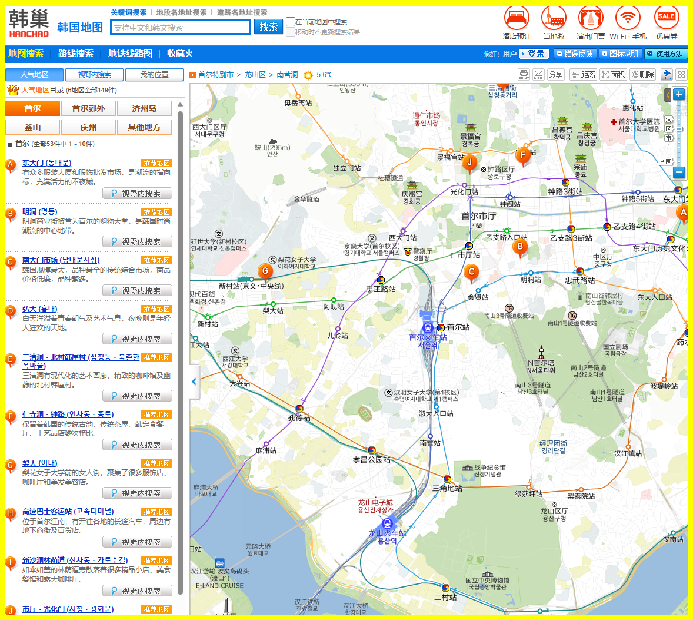Viewport: 693px width, 620px height.
Task: Select the 视野内搜索 tab
Action: click(x=95, y=75)
